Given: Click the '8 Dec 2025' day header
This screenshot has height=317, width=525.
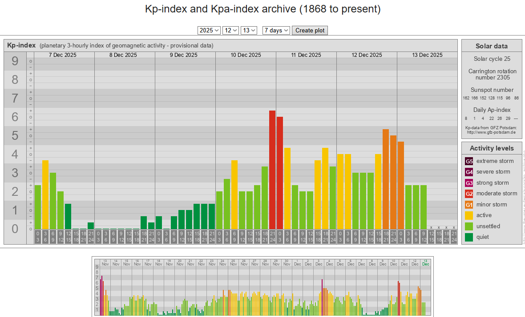Looking at the screenshot, I should pyautogui.click(x=123, y=55).
